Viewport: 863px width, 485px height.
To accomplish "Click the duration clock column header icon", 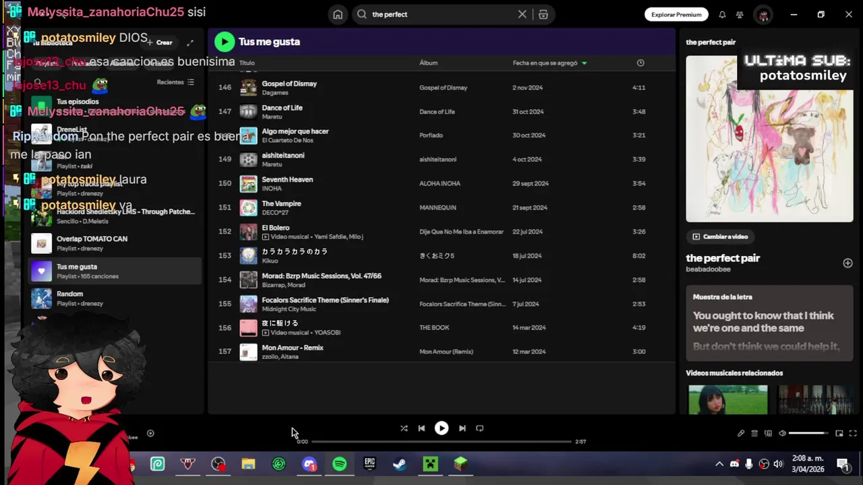I will (x=641, y=63).
